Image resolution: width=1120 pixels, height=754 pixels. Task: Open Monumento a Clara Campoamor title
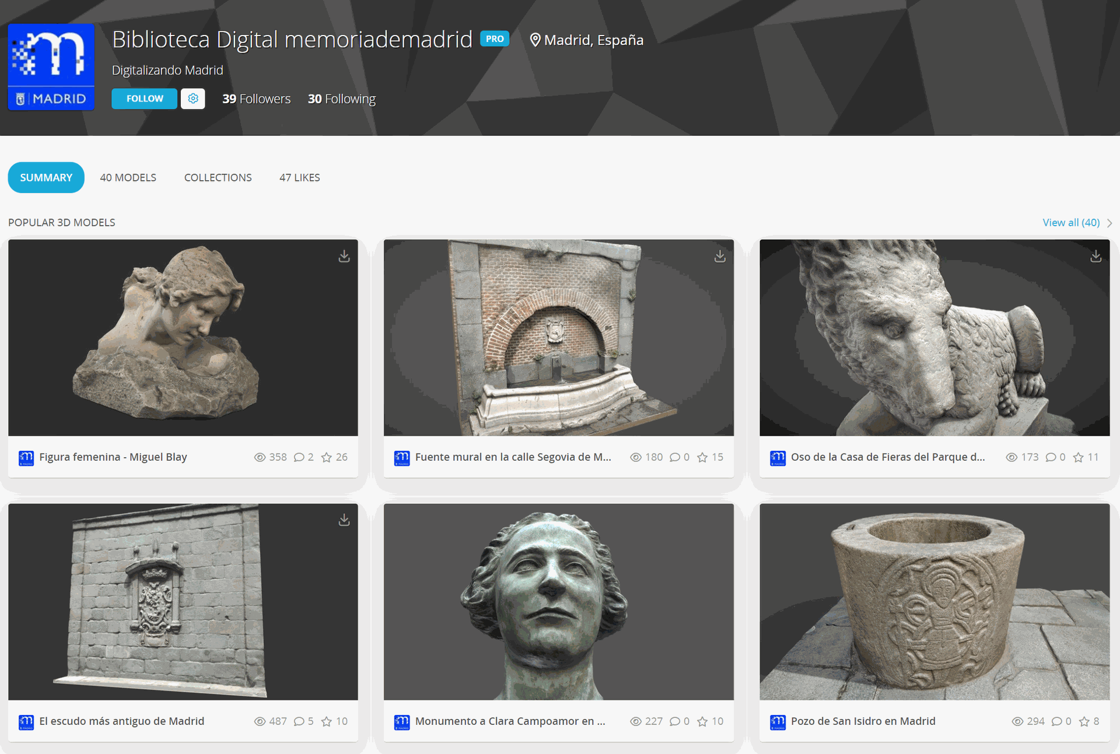tap(510, 721)
